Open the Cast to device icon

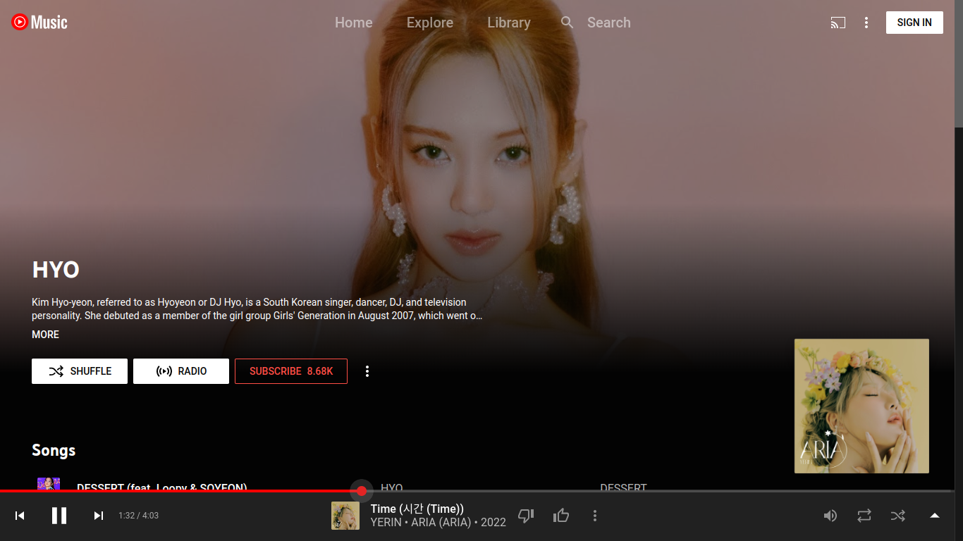(838, 23)
